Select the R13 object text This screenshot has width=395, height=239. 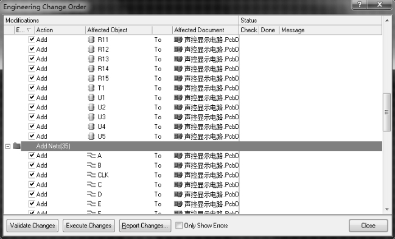pyautogui.click(x=103, y=59)
